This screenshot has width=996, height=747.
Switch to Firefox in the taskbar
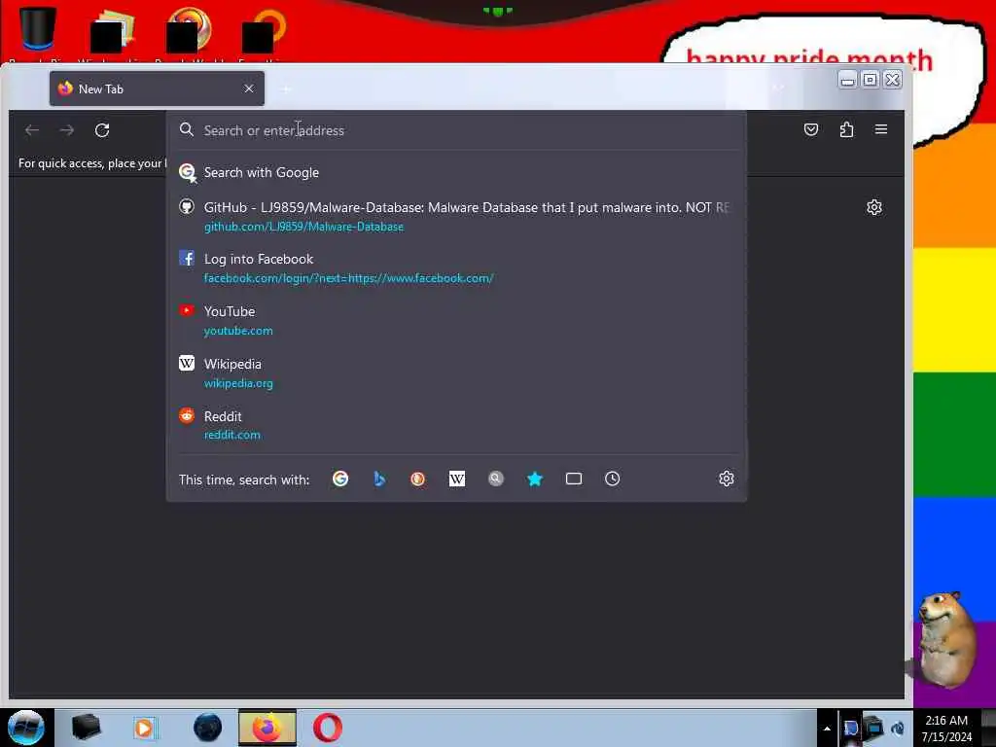[x=267, y=728]
